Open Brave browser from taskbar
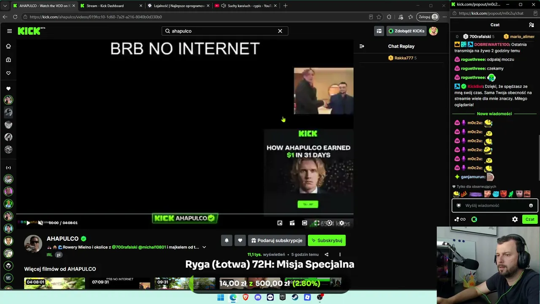 [x=246, y=297]
